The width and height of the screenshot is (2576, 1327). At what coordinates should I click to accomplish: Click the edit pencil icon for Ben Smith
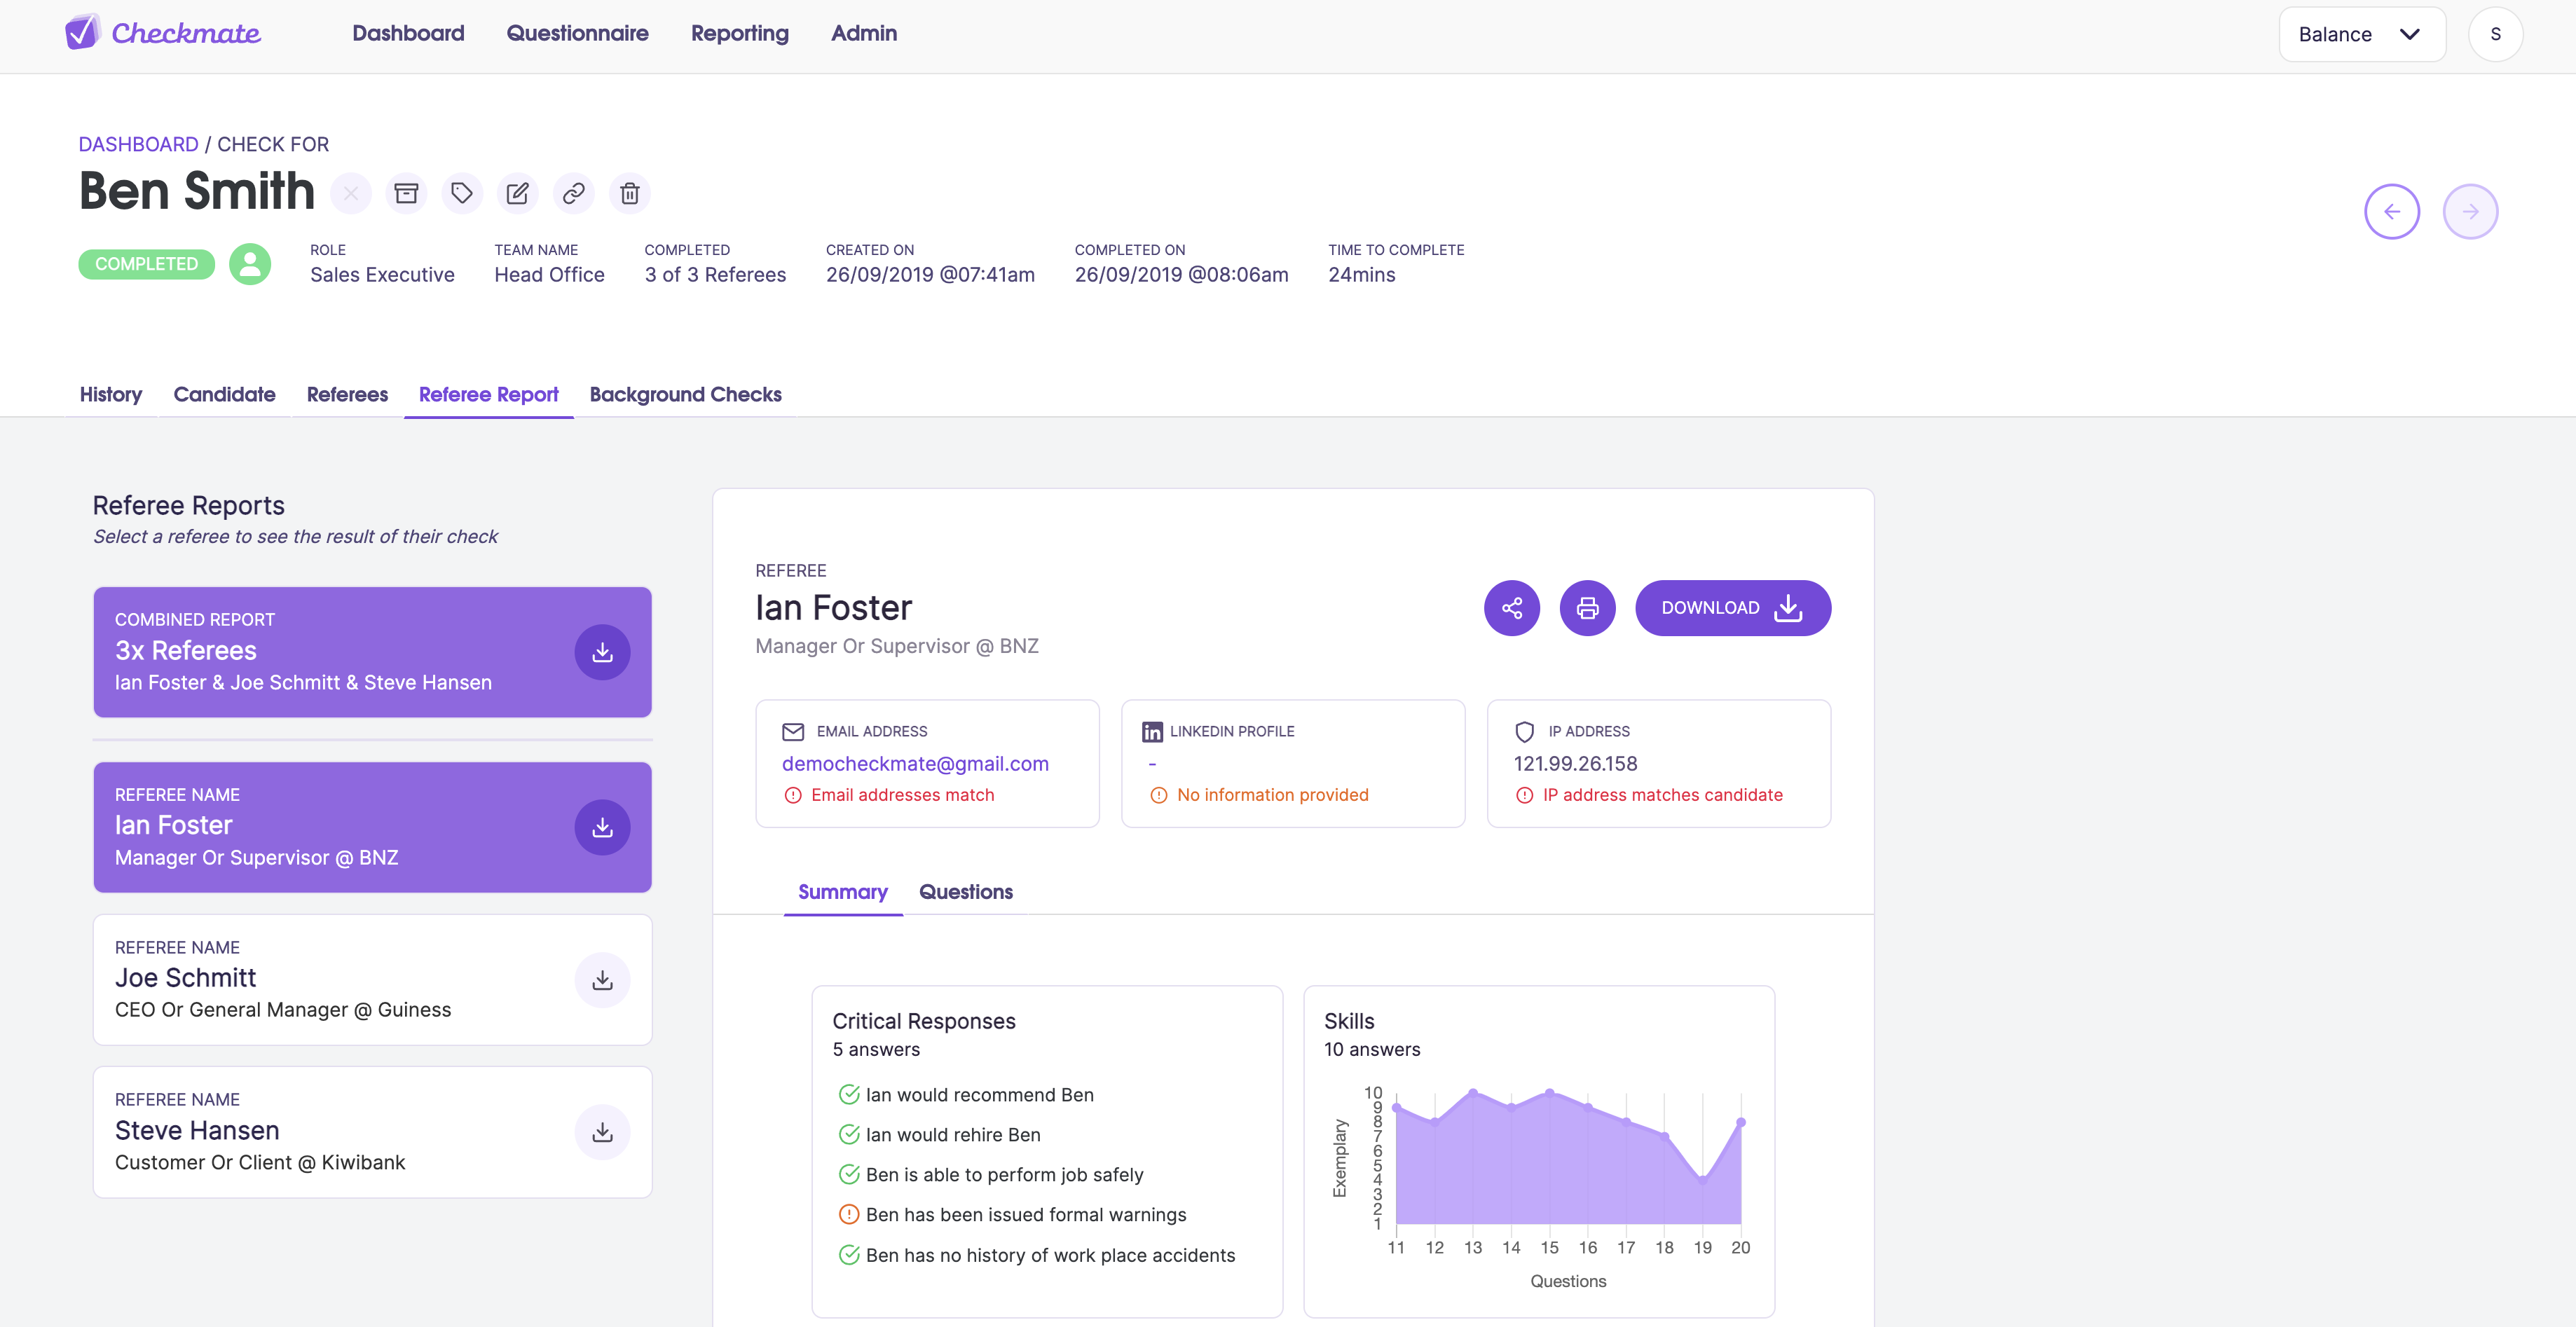(x=517, y=193)
